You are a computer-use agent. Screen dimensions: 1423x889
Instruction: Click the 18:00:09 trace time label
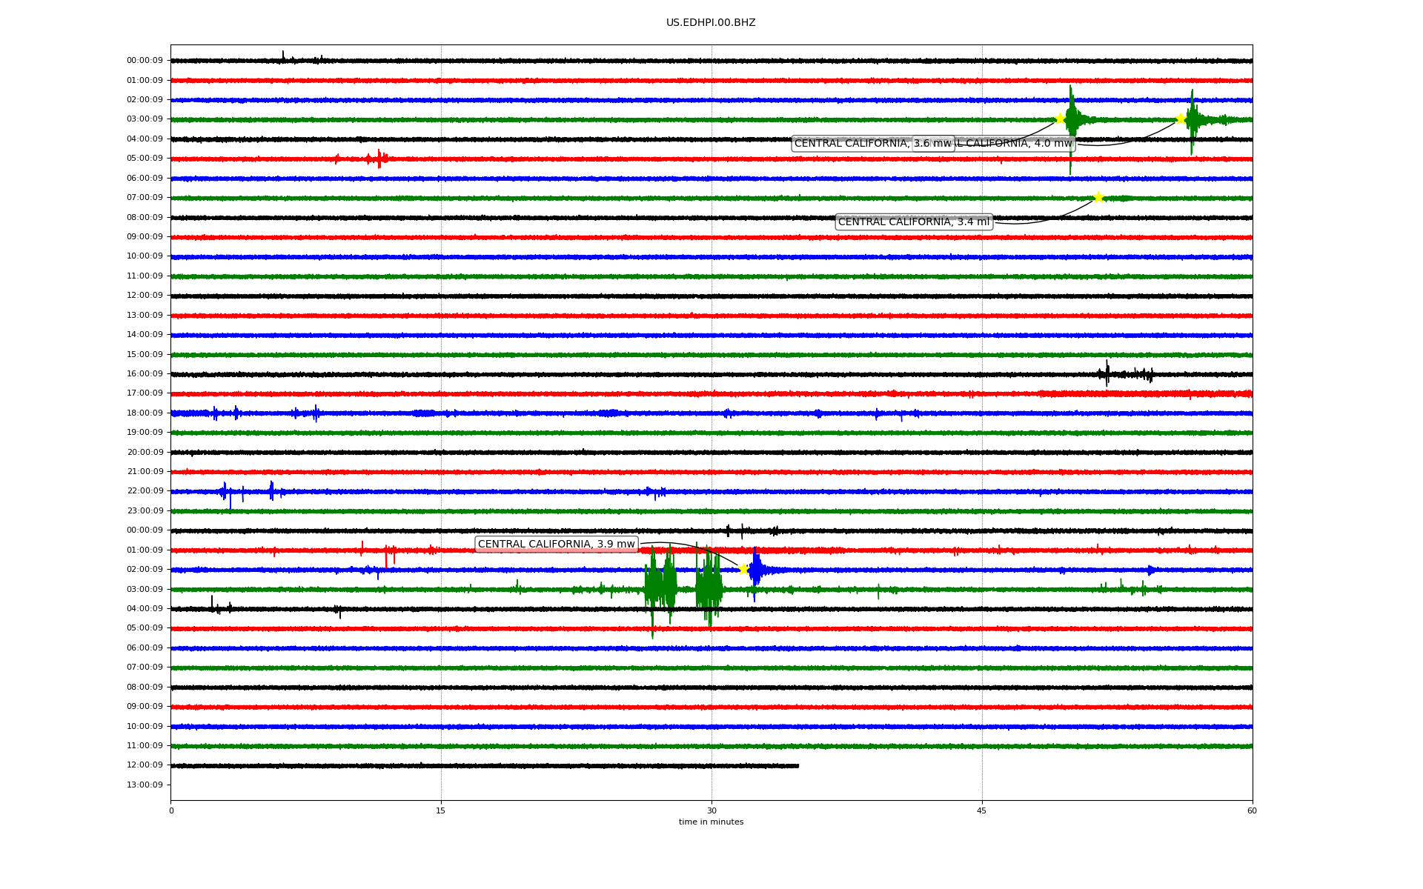[145, 413]
